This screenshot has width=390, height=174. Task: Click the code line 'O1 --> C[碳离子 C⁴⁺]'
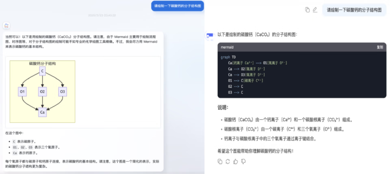point(245,81)
